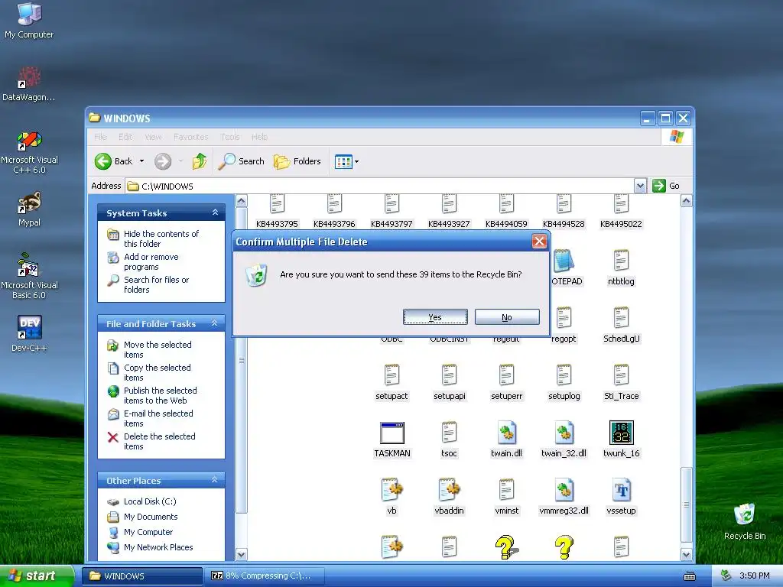Select the vbaddin file icon
Viewport: 783px width, 587px height.
tap(450, 490)
